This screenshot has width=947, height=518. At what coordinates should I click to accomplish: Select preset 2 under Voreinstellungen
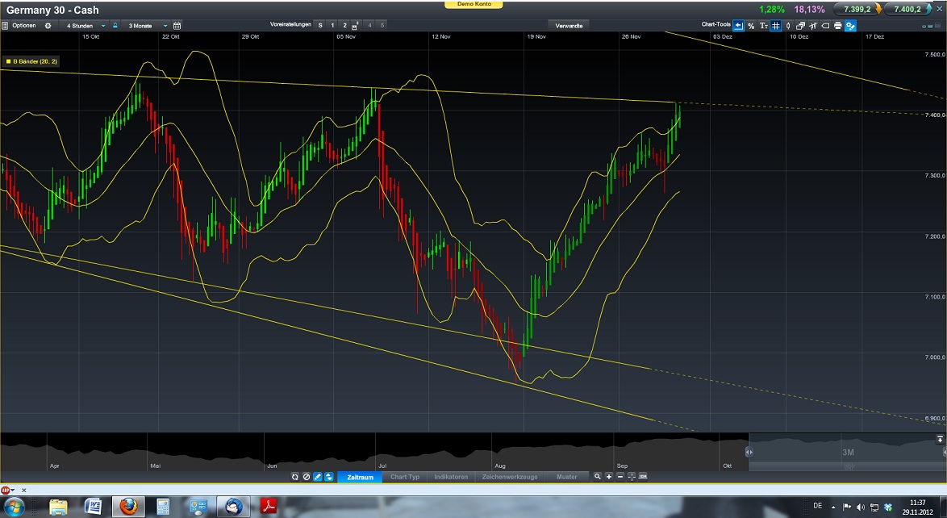(x=345, y=25)
